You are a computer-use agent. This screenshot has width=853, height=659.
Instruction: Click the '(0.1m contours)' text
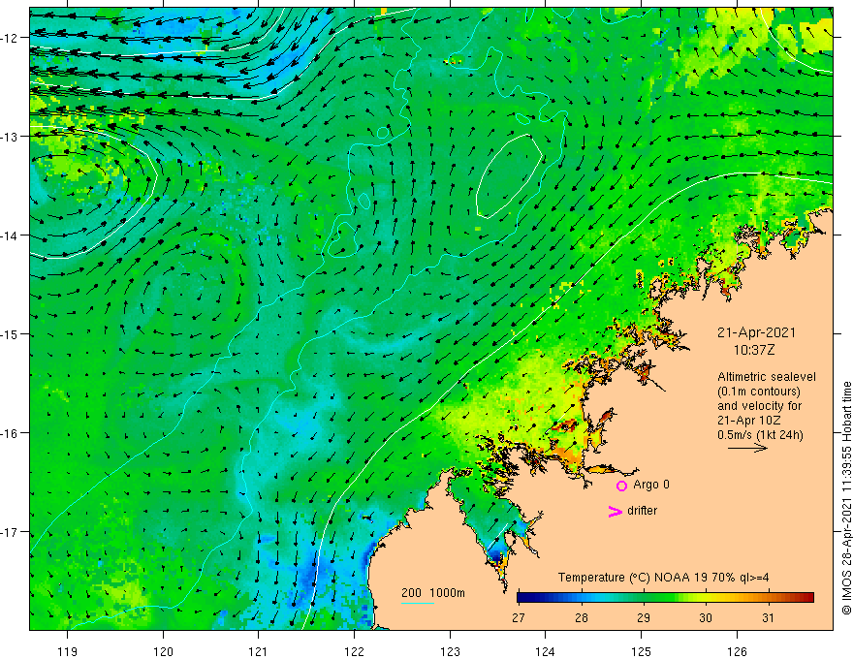(x=759, y=392)
